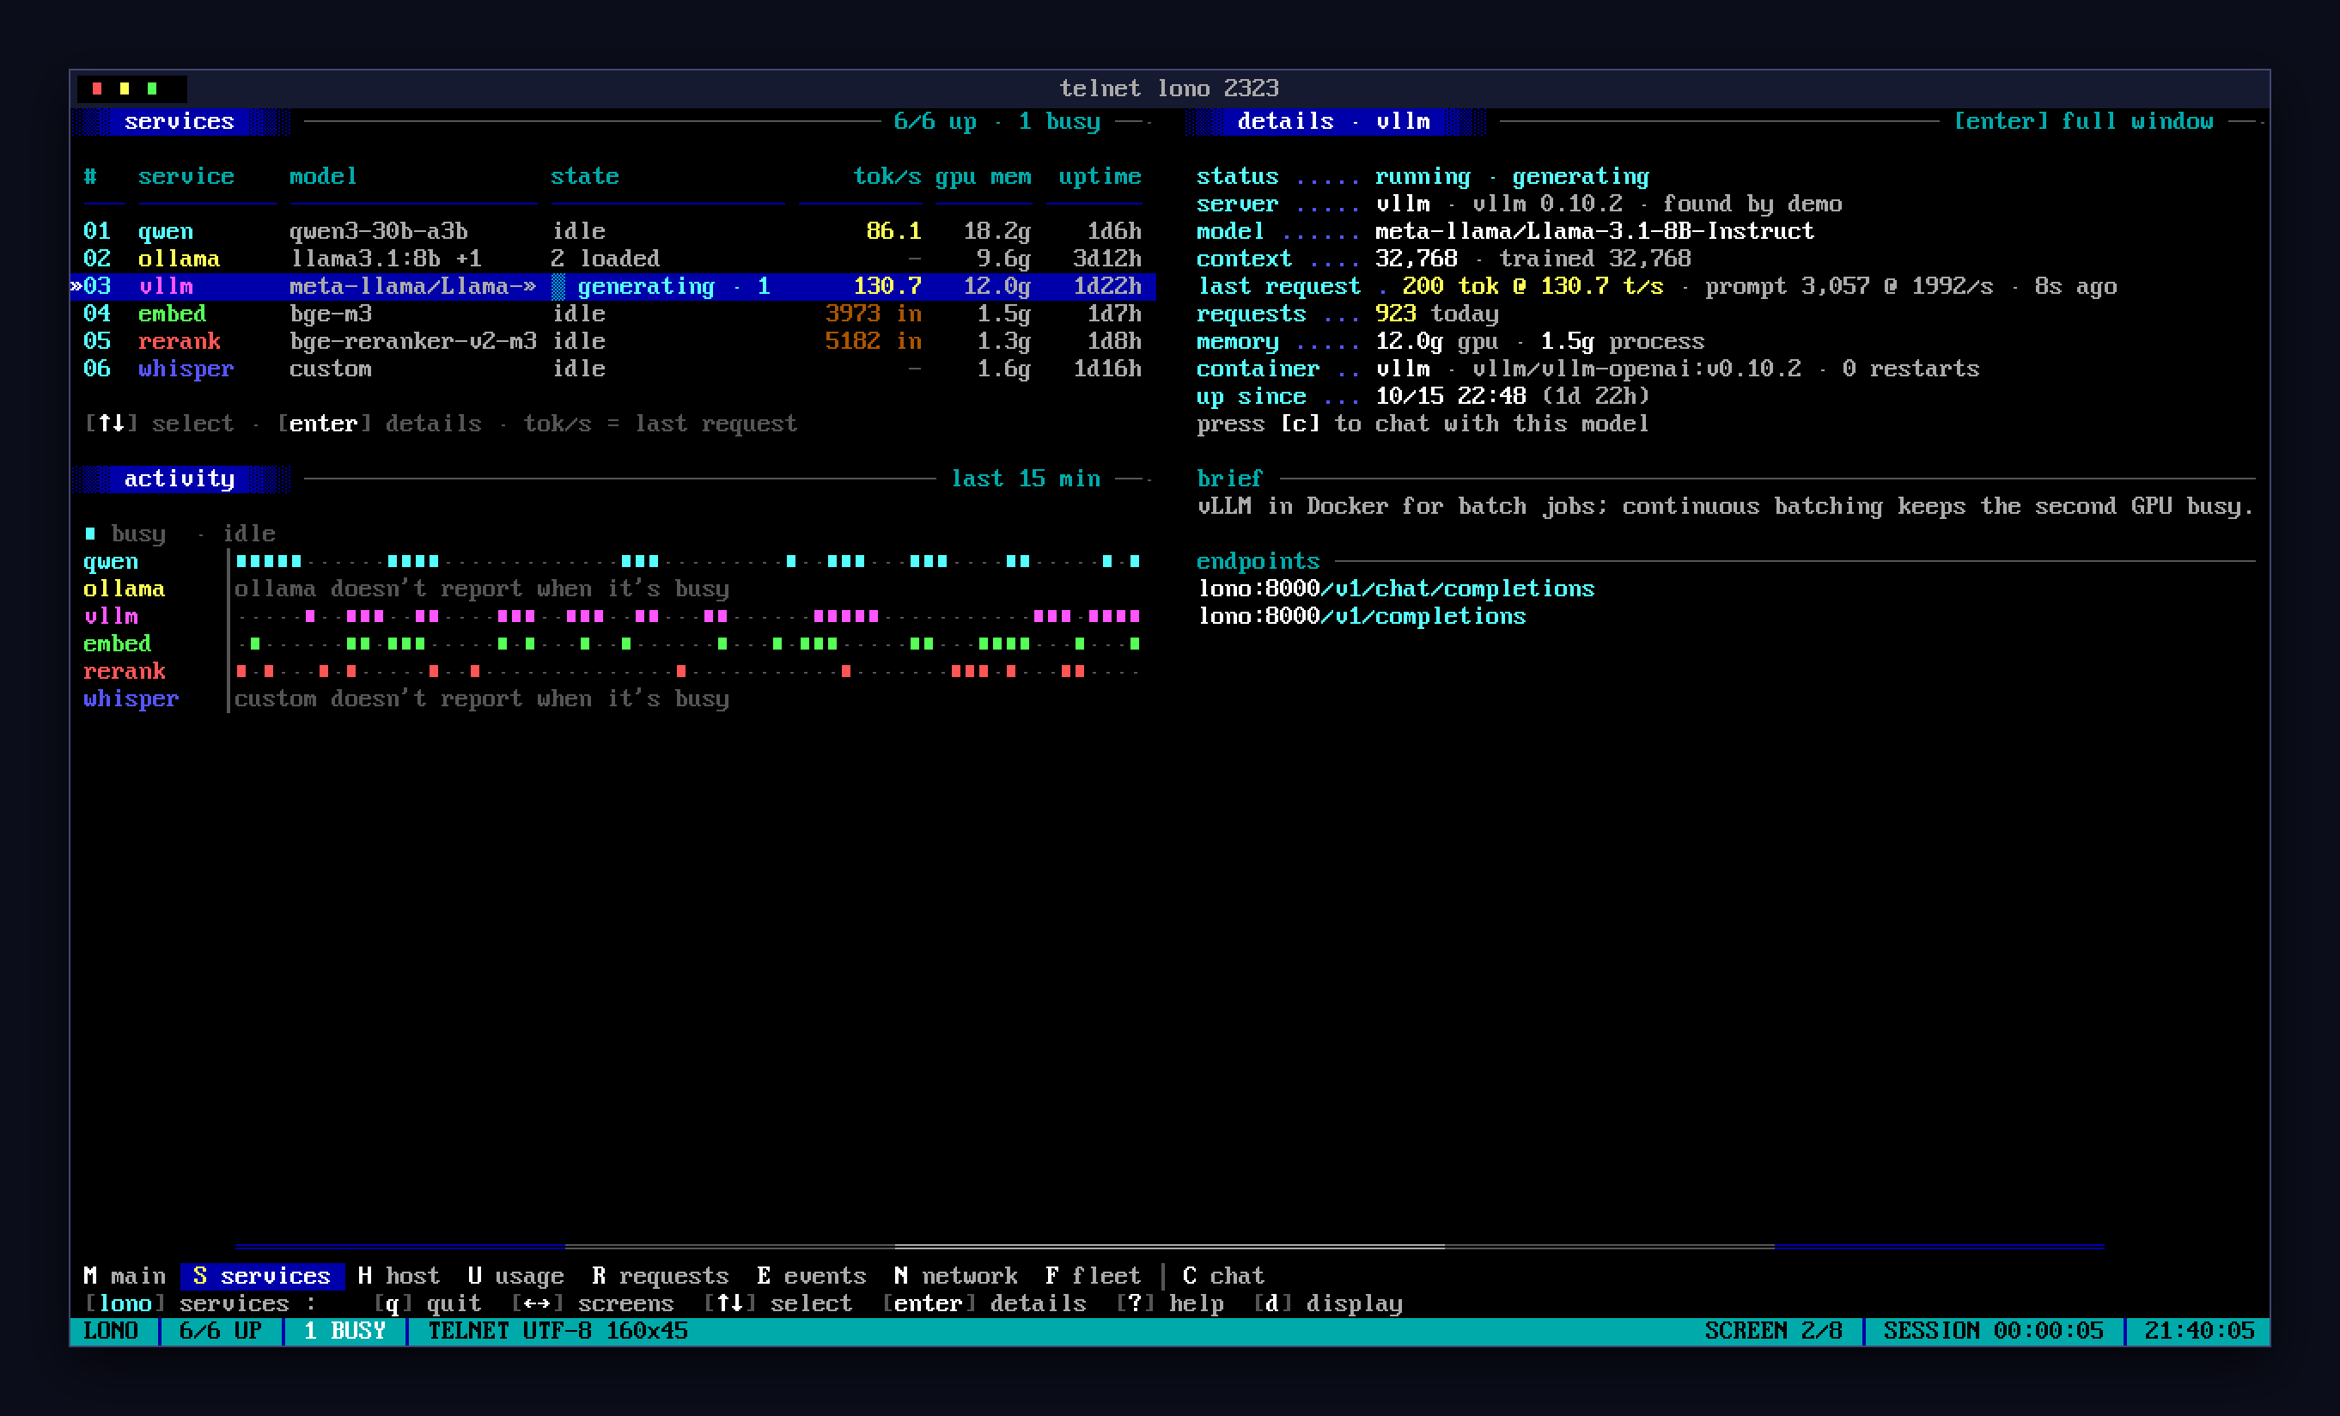Click the tok/s column header
This screenshot has width=2340, height=1416.
coord(887,177)
